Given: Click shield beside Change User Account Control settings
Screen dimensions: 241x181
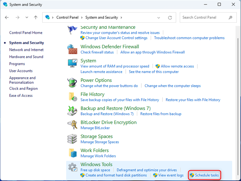Looking at the screenshot, I should click(83, 38).
